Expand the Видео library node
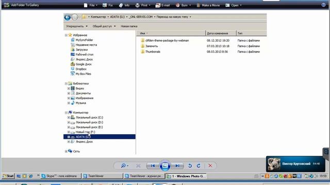 [x=69, y=88]
